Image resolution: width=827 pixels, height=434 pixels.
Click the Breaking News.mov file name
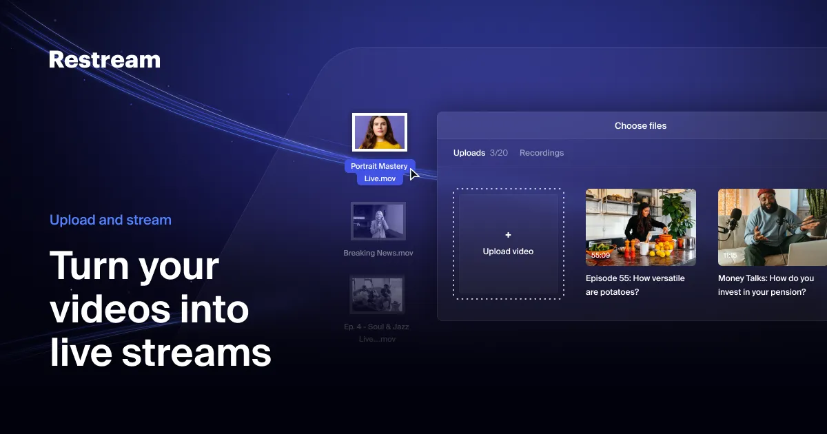[378, 253]
